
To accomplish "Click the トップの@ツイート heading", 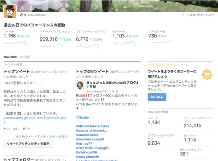I will point(92,71).
